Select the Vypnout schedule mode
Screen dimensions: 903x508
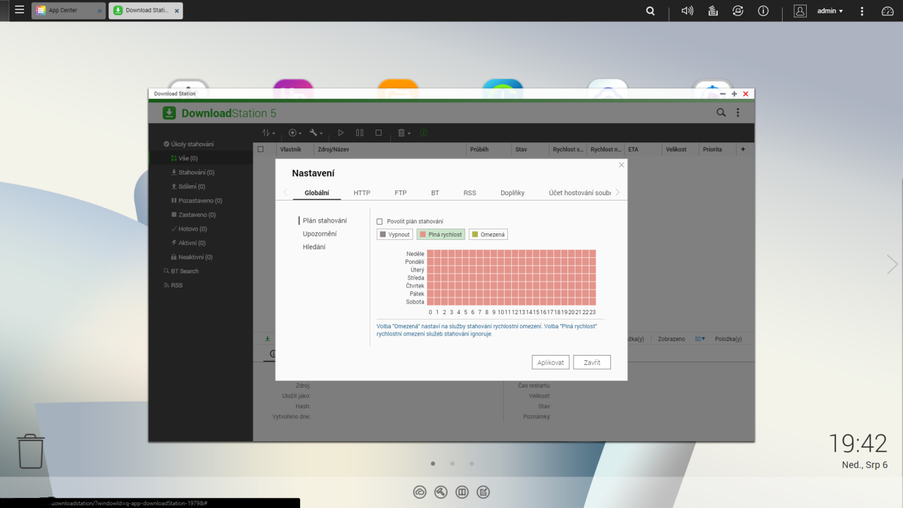[x=394, y=235]
